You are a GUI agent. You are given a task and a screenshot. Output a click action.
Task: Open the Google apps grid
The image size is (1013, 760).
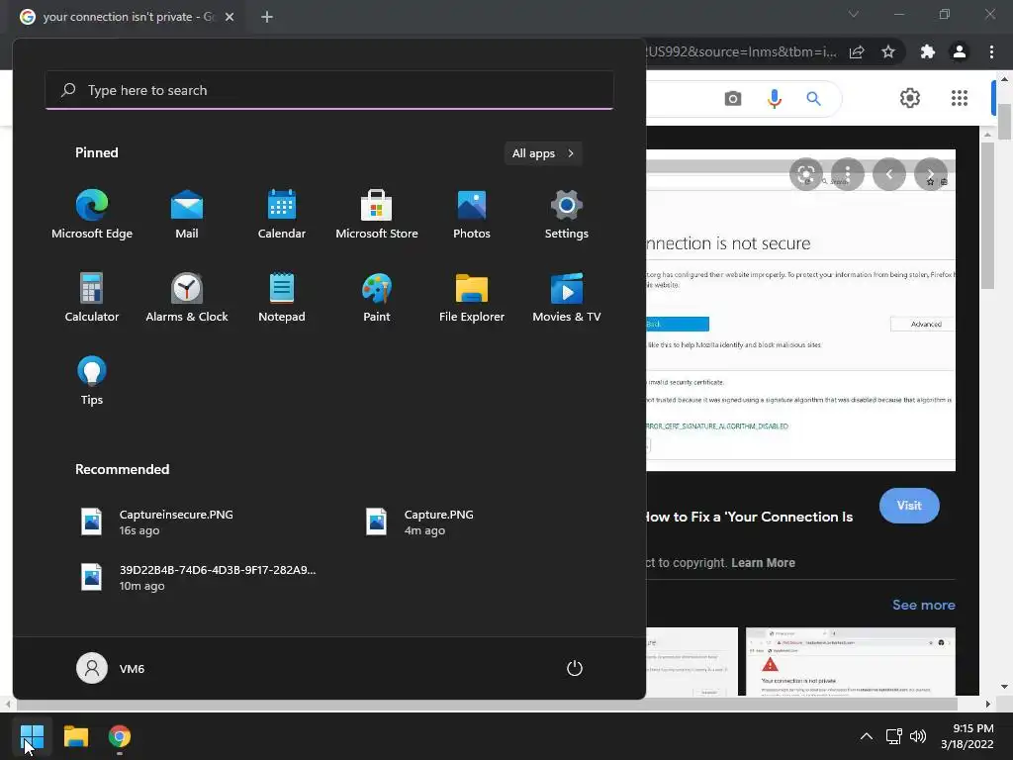click(960, 98)
